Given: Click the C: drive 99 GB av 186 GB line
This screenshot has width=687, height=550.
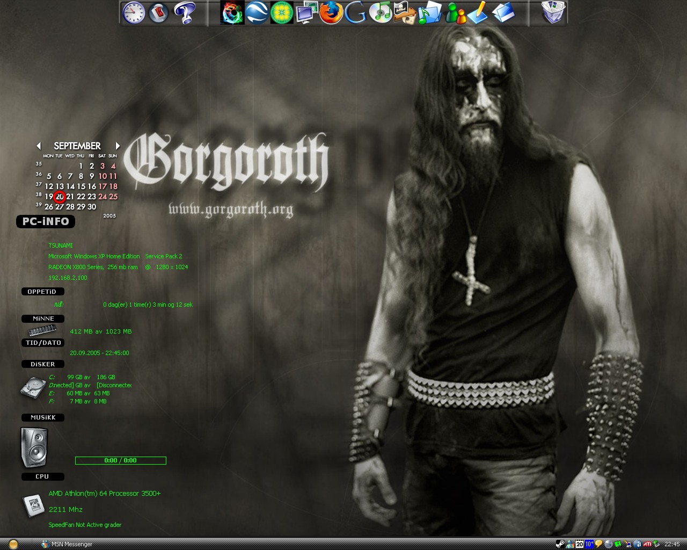Looking at the screenshot, I should pos(82,377).
